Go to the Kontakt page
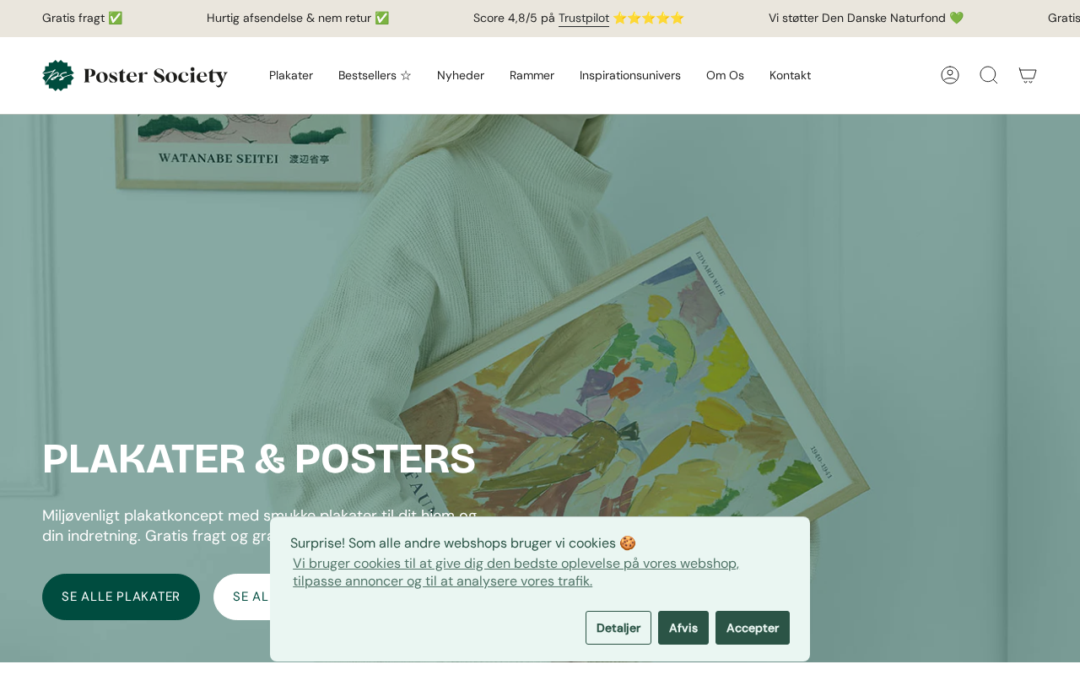The height and width of the screenshot is (675, 1080). point(790,75)
